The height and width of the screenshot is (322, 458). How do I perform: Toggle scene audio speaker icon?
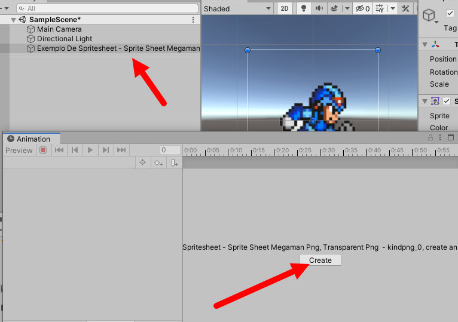pos(319,8)
